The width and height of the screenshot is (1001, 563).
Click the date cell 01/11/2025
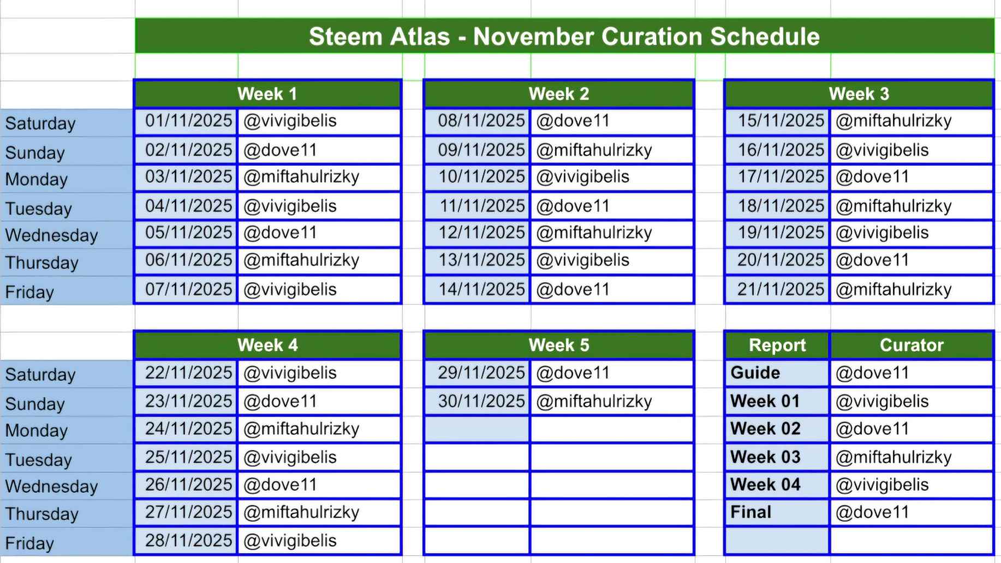[x=187, y=121]
